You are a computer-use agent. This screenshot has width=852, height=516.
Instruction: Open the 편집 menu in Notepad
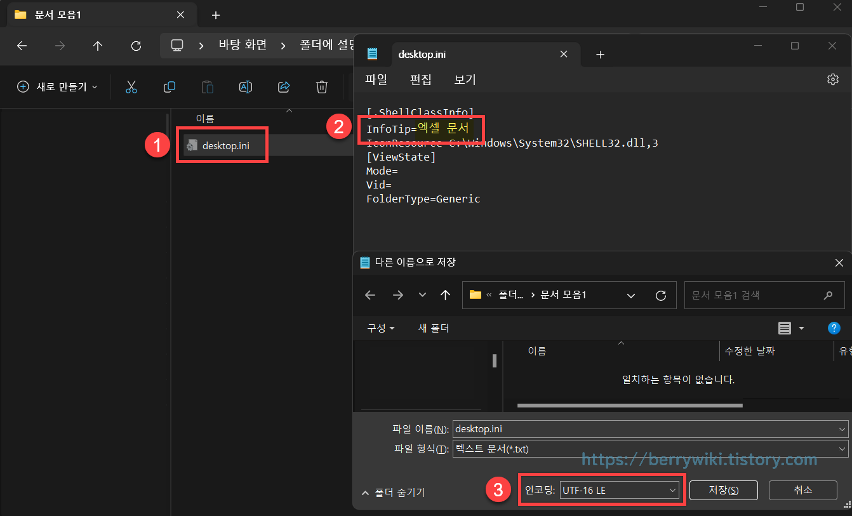(x=420, y=79)
